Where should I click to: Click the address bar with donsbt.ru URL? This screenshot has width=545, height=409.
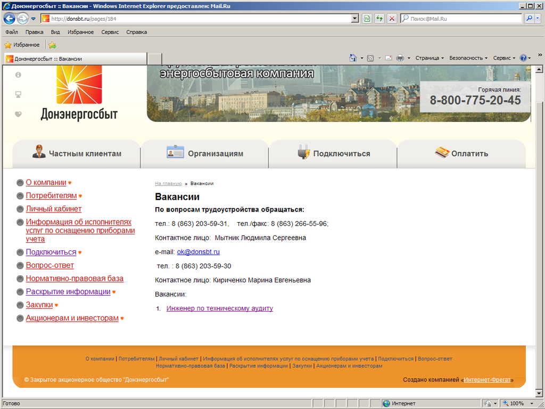196,19
